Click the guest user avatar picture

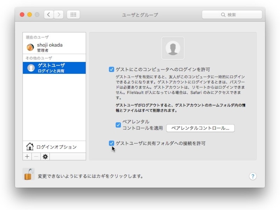[173, 48]
